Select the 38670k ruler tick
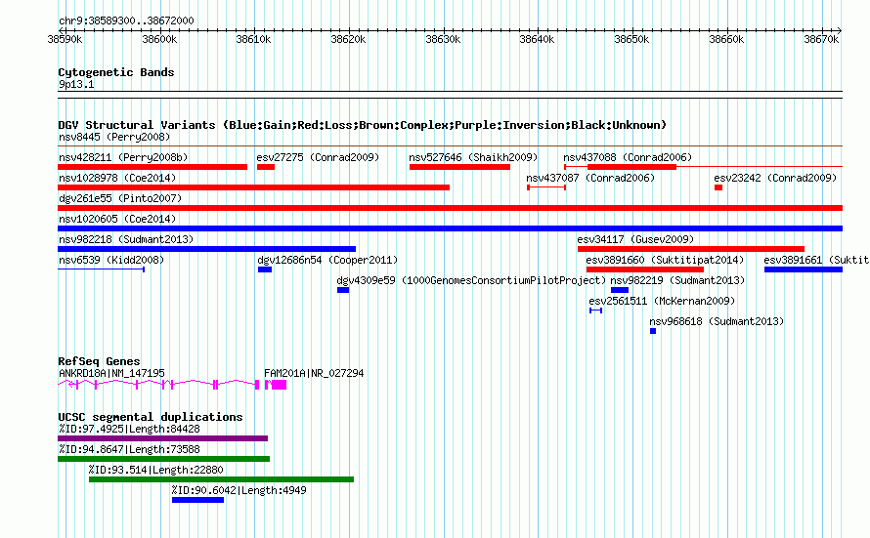Image resolution: width=870 pixels, height=538 pixels. [x=822, y=39]
